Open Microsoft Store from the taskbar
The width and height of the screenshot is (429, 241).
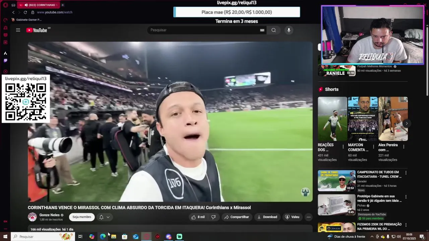click(125, 237)
